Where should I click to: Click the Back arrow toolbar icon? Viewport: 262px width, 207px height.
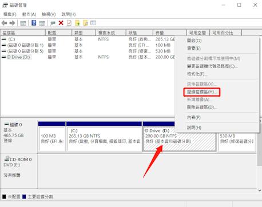point(5,23)
